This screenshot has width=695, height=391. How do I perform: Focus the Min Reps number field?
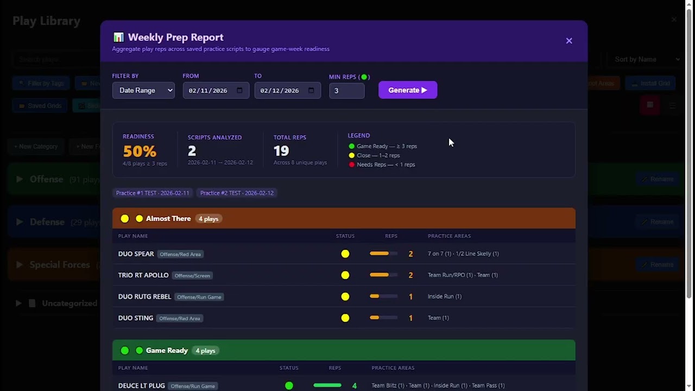click(x=346, y=90)
